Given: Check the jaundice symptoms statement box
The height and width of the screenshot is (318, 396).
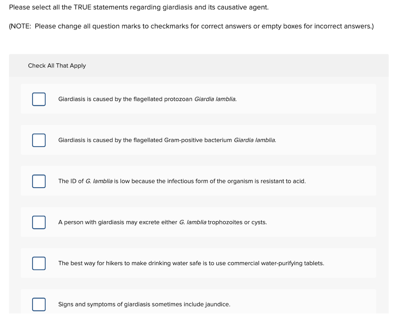Looking at the screenshot, I should pos(39,304).
